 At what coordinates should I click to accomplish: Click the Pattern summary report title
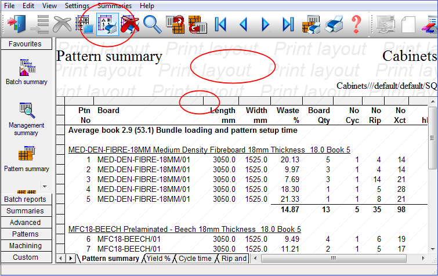pos(109,56)
